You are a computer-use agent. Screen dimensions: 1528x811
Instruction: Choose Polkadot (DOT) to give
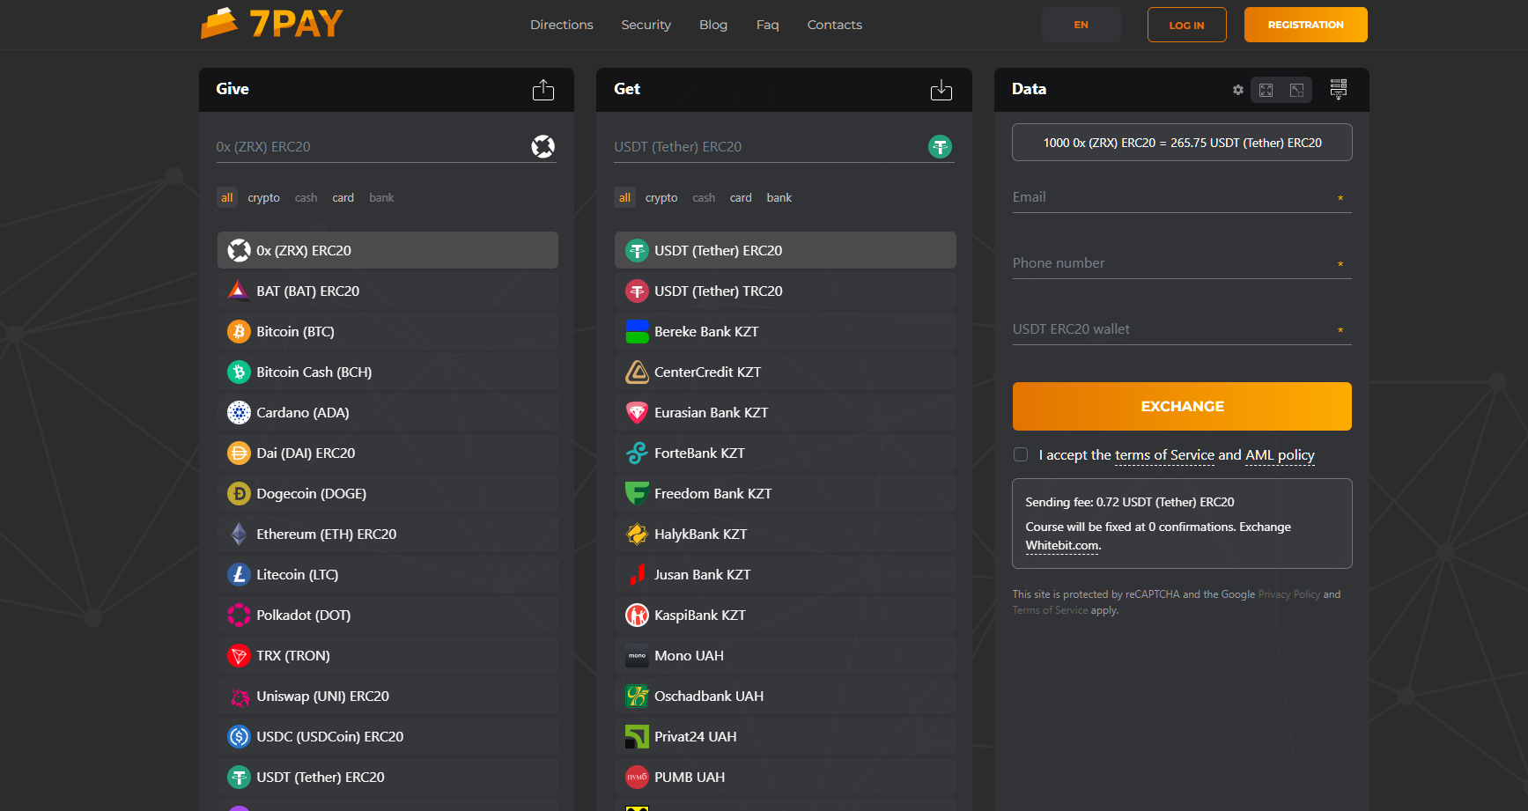pos(388,615)
